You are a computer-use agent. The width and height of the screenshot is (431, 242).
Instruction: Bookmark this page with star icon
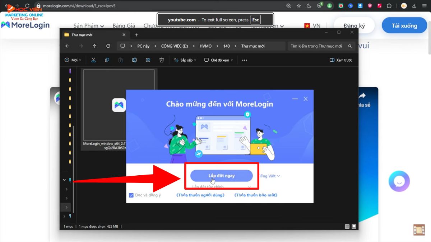point(299,6)
